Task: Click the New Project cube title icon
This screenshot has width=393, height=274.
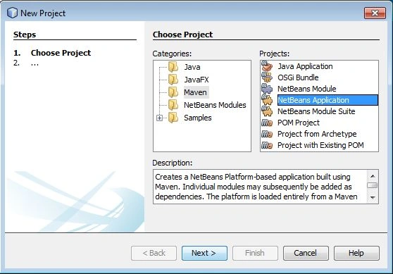Action: click(12, 13)
